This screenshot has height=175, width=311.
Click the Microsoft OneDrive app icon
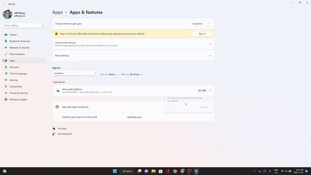pos(58,90)
